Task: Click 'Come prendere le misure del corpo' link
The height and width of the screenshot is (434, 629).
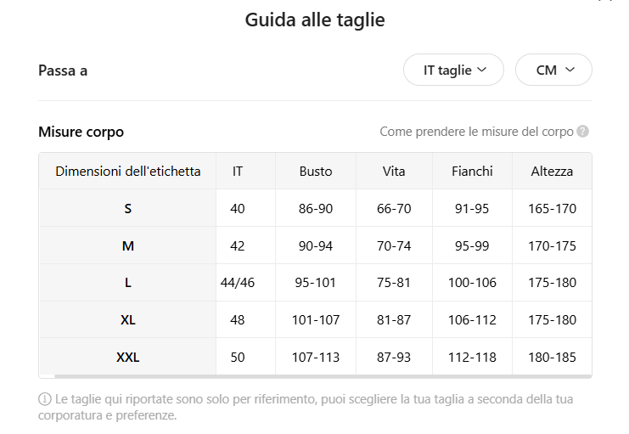Action: coord(476,132)
